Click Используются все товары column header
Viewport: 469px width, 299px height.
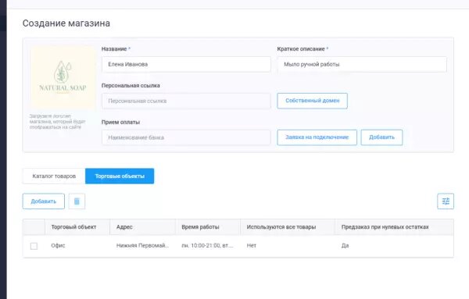(288, 227)
